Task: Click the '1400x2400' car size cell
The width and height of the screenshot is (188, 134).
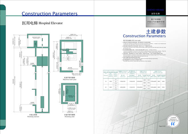Action: click(x=123, y=87)
